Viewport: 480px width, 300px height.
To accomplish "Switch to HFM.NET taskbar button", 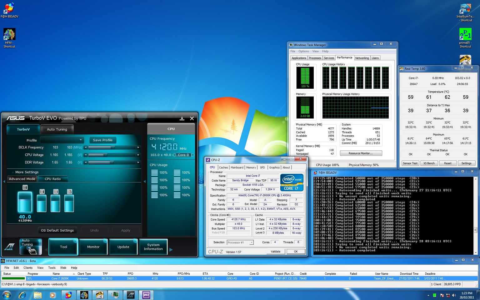I will 84,295.
